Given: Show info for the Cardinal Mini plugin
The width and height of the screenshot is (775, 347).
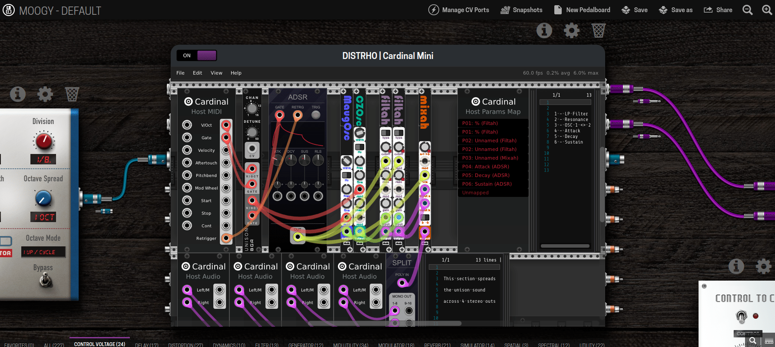Looking at the screenshot, I should 544,30.
